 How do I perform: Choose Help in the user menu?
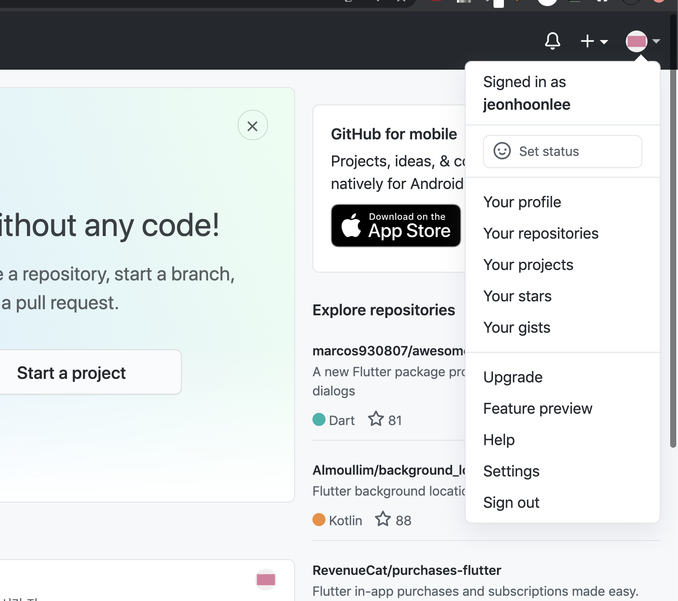coord(562,440)
